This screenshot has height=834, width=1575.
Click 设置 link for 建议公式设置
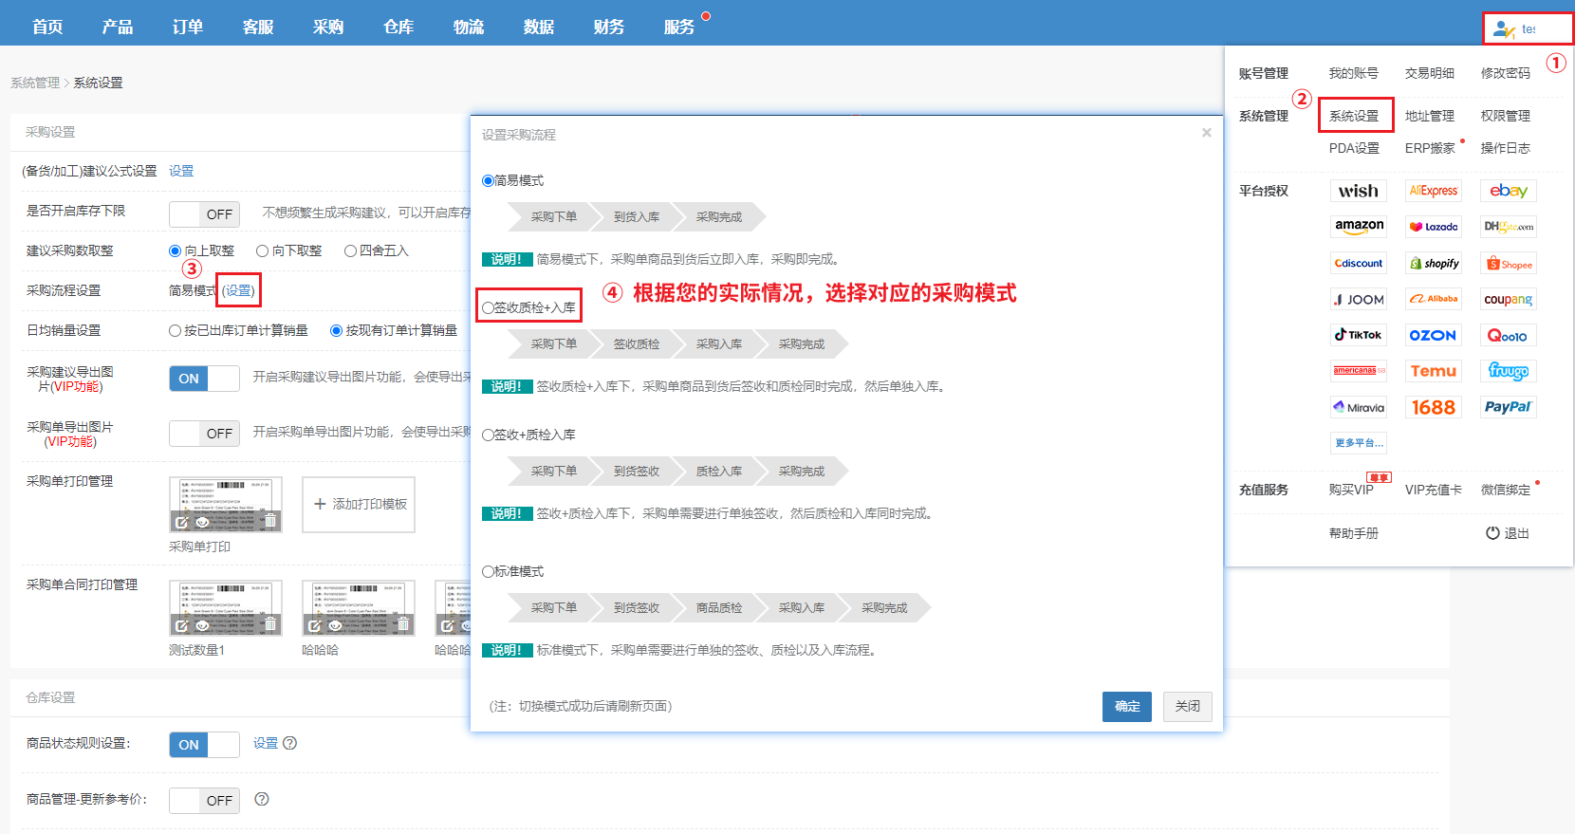click(181, 171)
